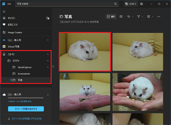Open the first hamster photo on sofa
Viewport: 171px width, 125px height.
pos(85,52)
